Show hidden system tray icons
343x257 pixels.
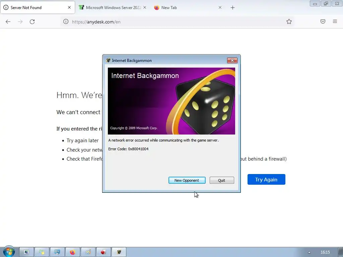(309, 252)
